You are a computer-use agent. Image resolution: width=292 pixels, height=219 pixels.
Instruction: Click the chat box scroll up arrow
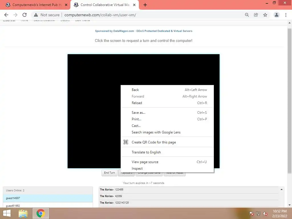click(x=281, y=189)
